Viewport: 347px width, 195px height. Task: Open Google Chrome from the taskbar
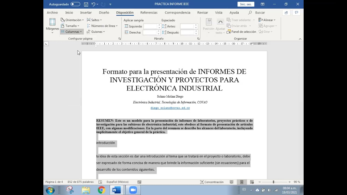click(101, 190)
